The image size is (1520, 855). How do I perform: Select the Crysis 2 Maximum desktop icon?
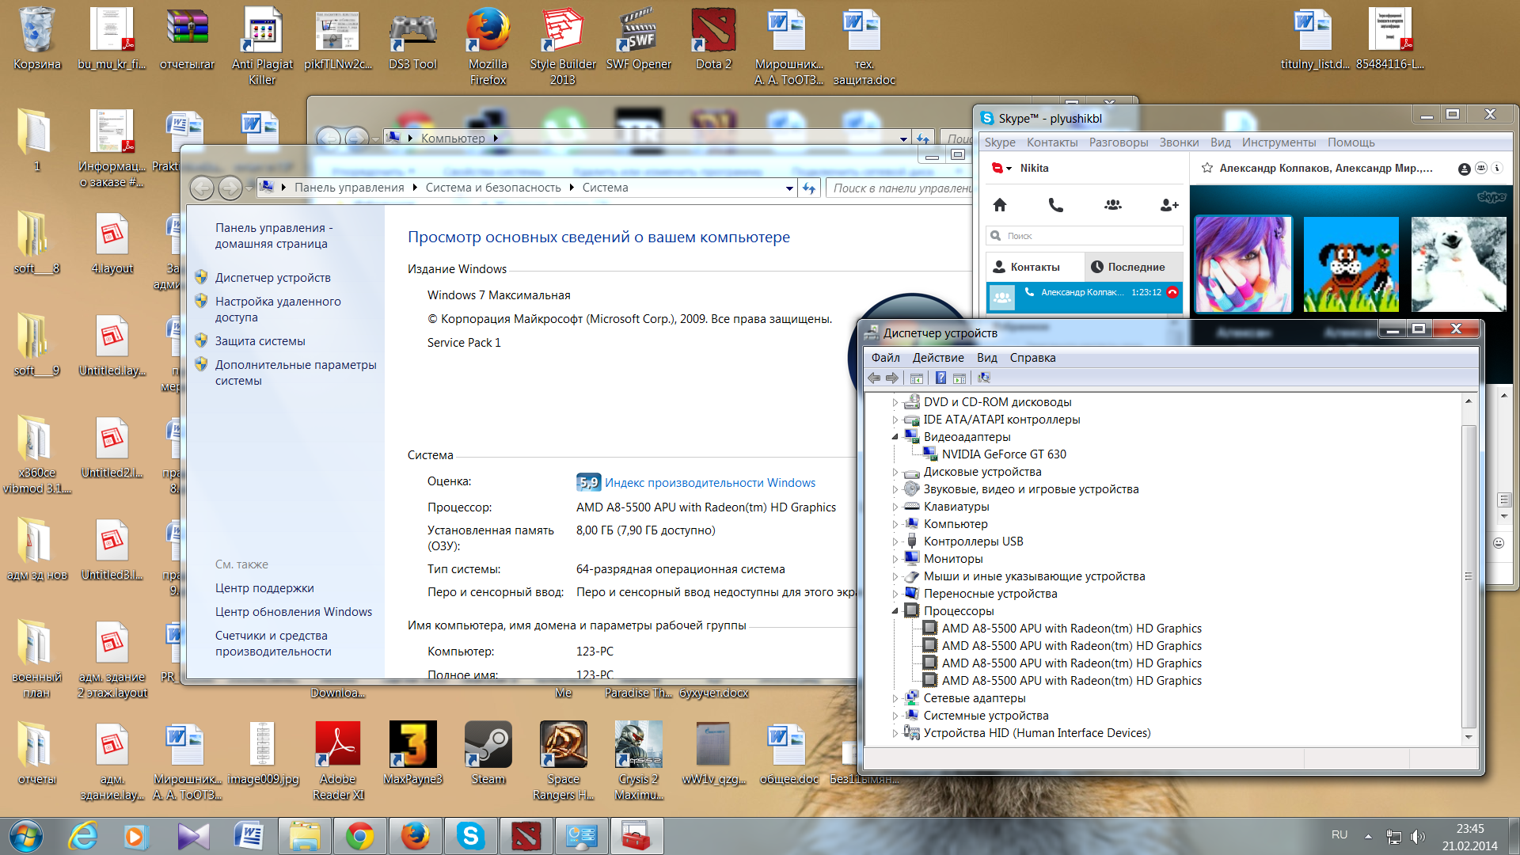(x=639, y=762)
